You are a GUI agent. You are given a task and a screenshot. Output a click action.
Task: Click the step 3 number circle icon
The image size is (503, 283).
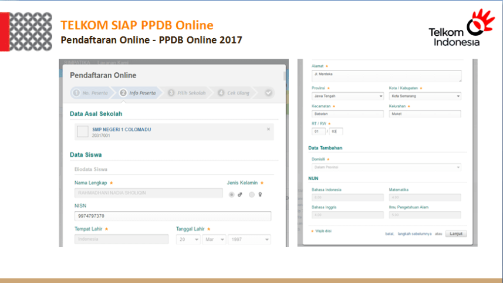171,93
